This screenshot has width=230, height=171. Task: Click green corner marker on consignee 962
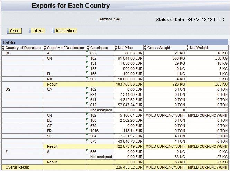[87, 77]
